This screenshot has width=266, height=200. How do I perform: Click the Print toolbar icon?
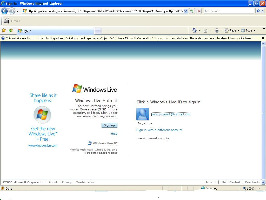(217, 31)
